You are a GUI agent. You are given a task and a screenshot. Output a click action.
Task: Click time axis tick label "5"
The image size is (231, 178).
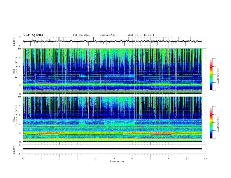coord(114,159)
